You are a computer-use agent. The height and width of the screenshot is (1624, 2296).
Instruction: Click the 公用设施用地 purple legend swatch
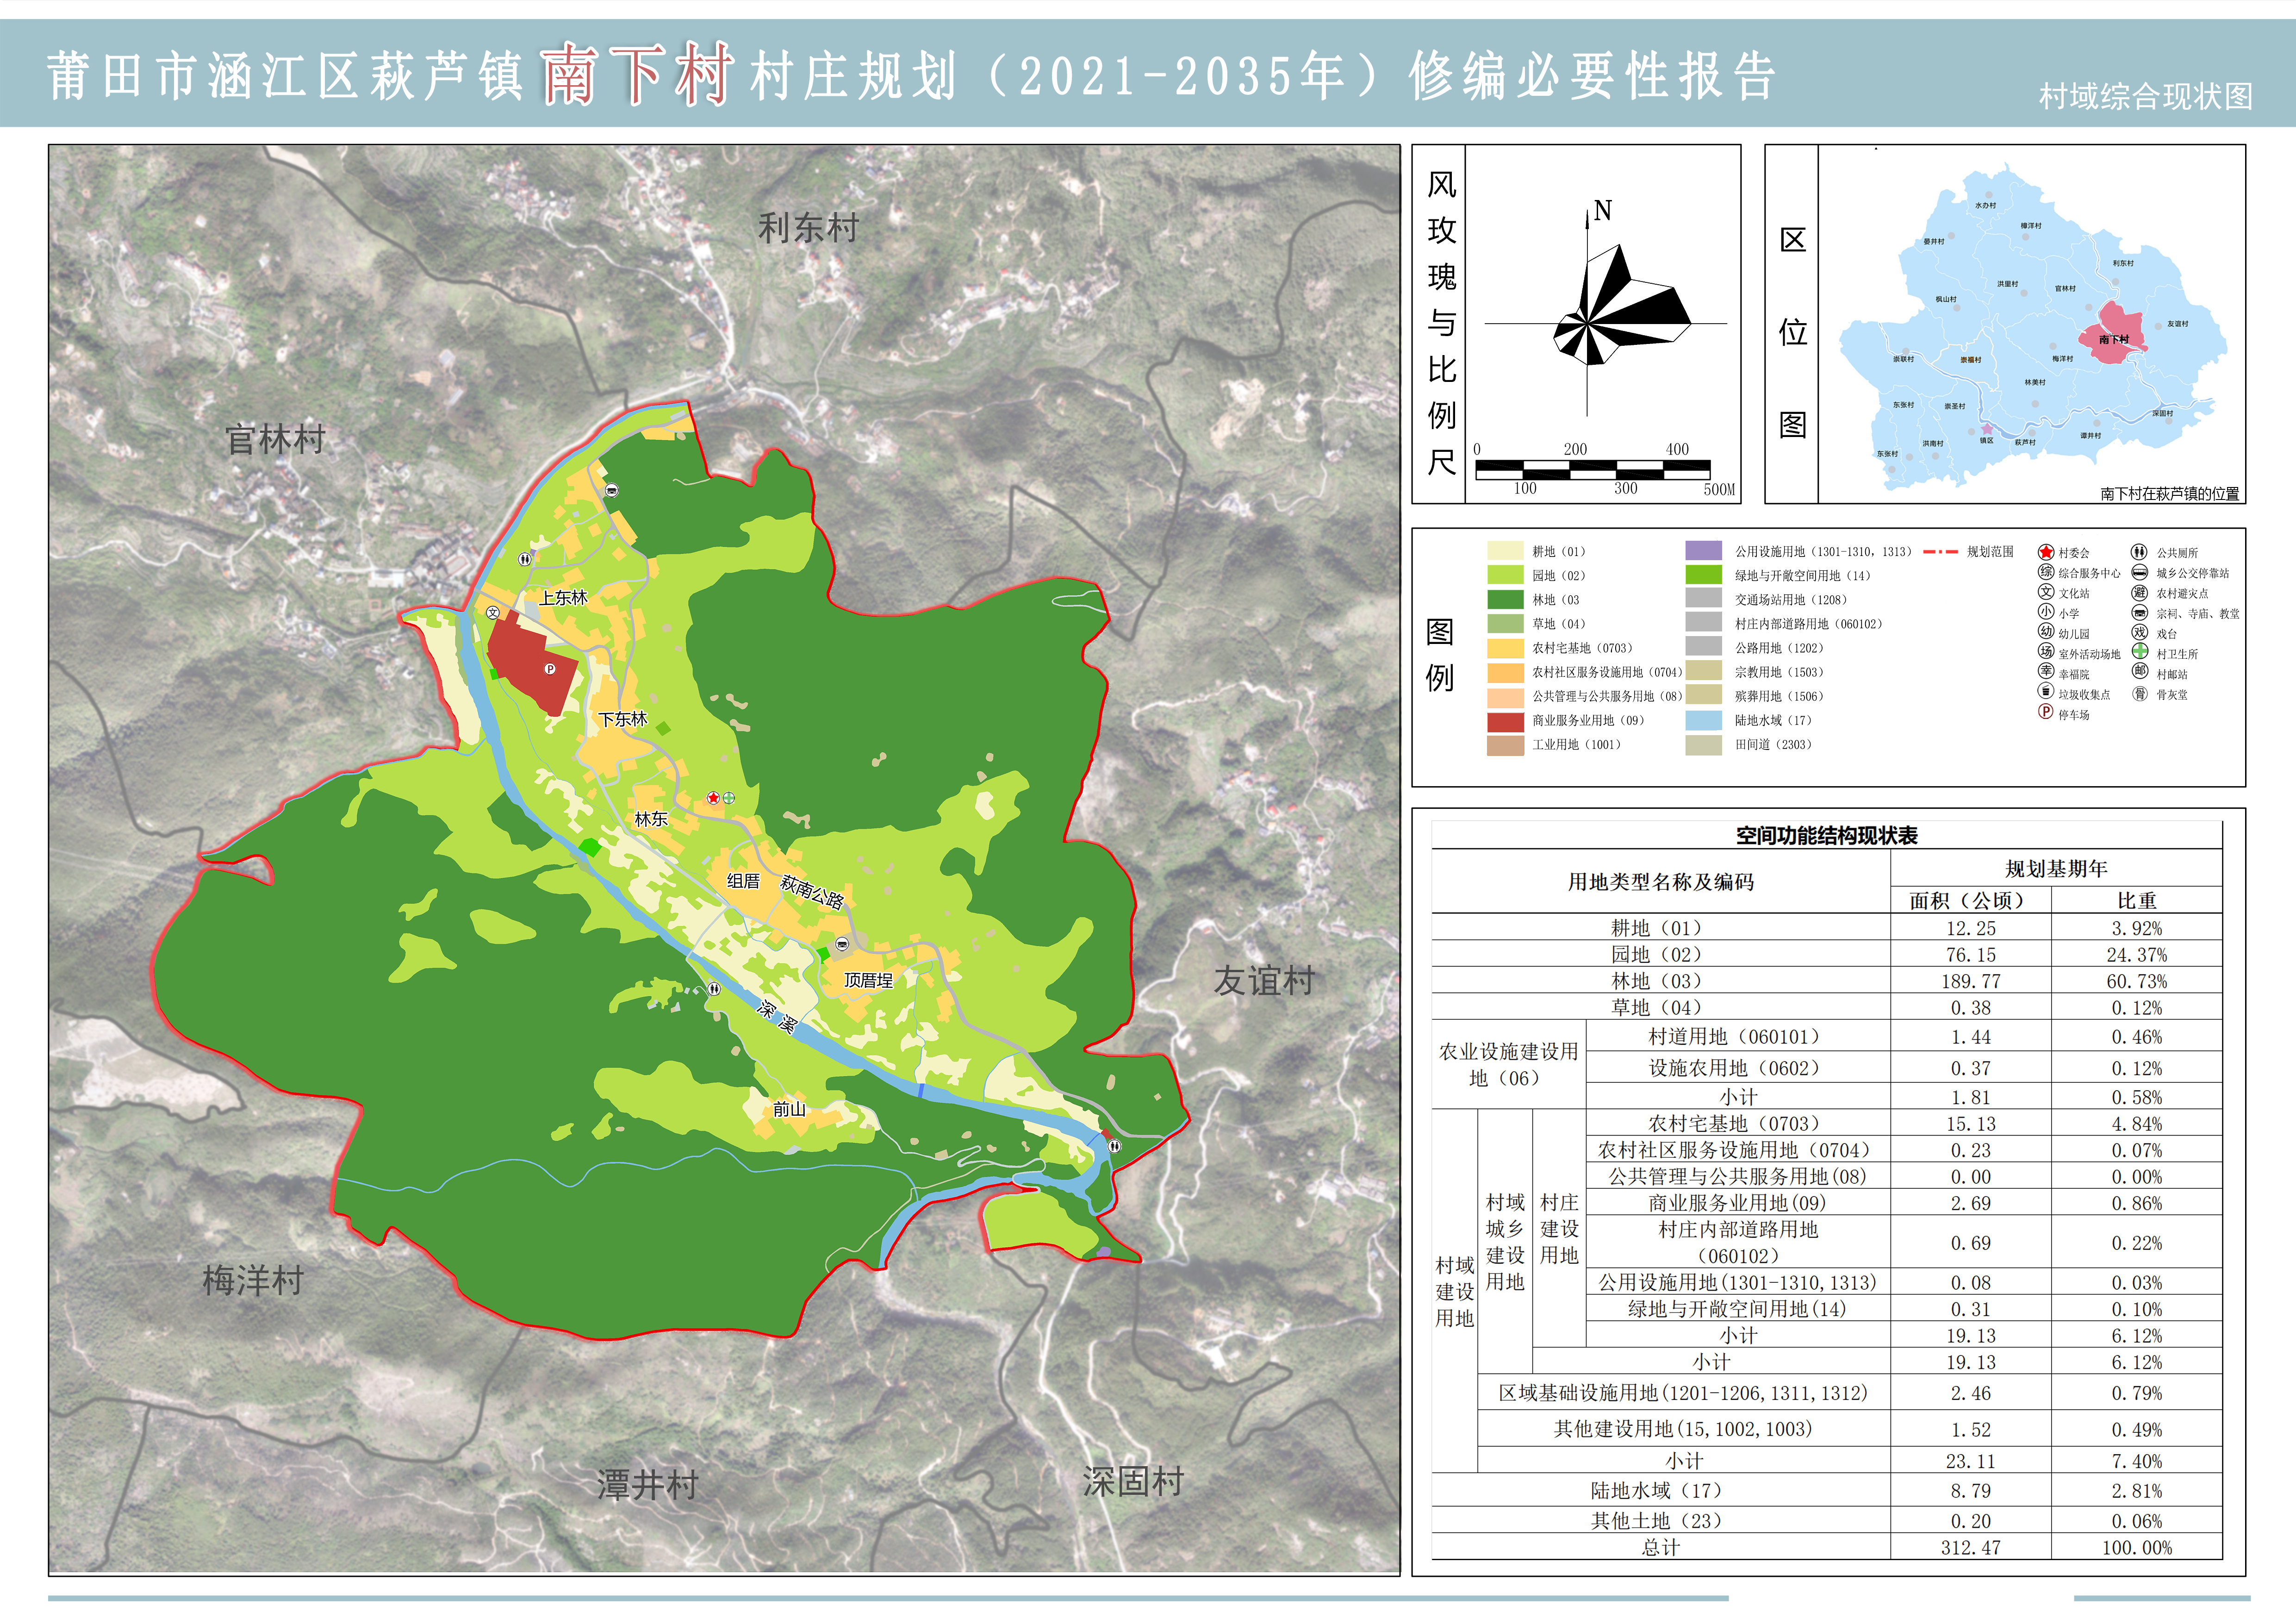pyautogui.click(x=1703, y=551)
